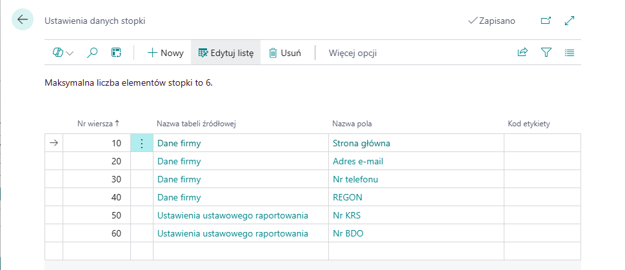Open Dane firmy link in row 30
The image size is (625, 270).
point(179,179)
